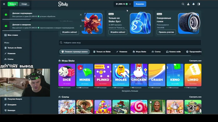The height and width of the screenshot is (122, 218).
Task: Open the user profile icon
Action: click(188, 4)
